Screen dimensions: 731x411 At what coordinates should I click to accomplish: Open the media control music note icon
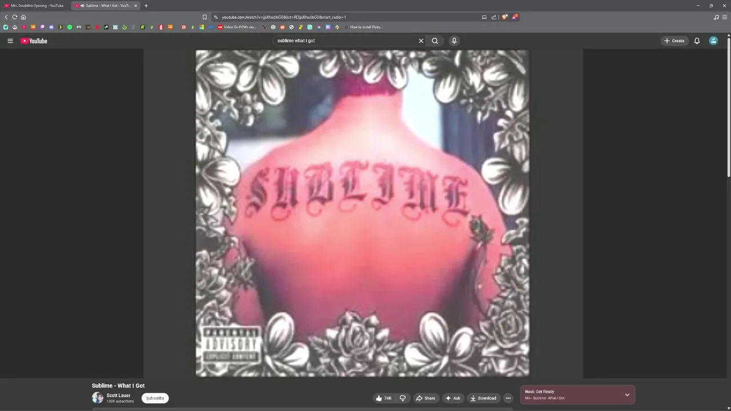click(716, 17)
